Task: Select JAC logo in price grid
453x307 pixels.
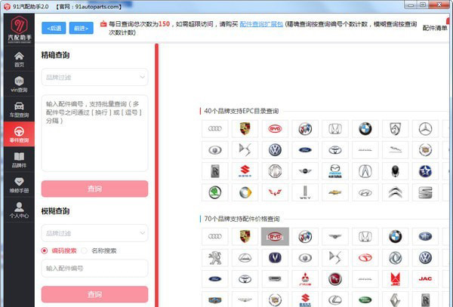Action: 425,279
